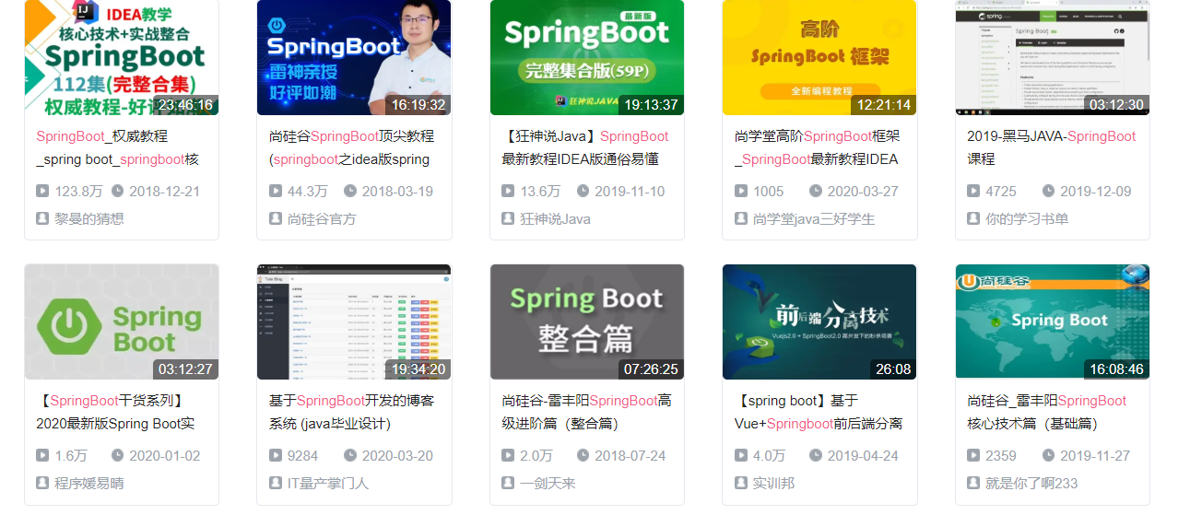Viewport: 1190px width, 515px height.
Task: Click title 尚硅谷-雷丰阳SpringBoot高级进阶篇
Action: pos(586,412)
